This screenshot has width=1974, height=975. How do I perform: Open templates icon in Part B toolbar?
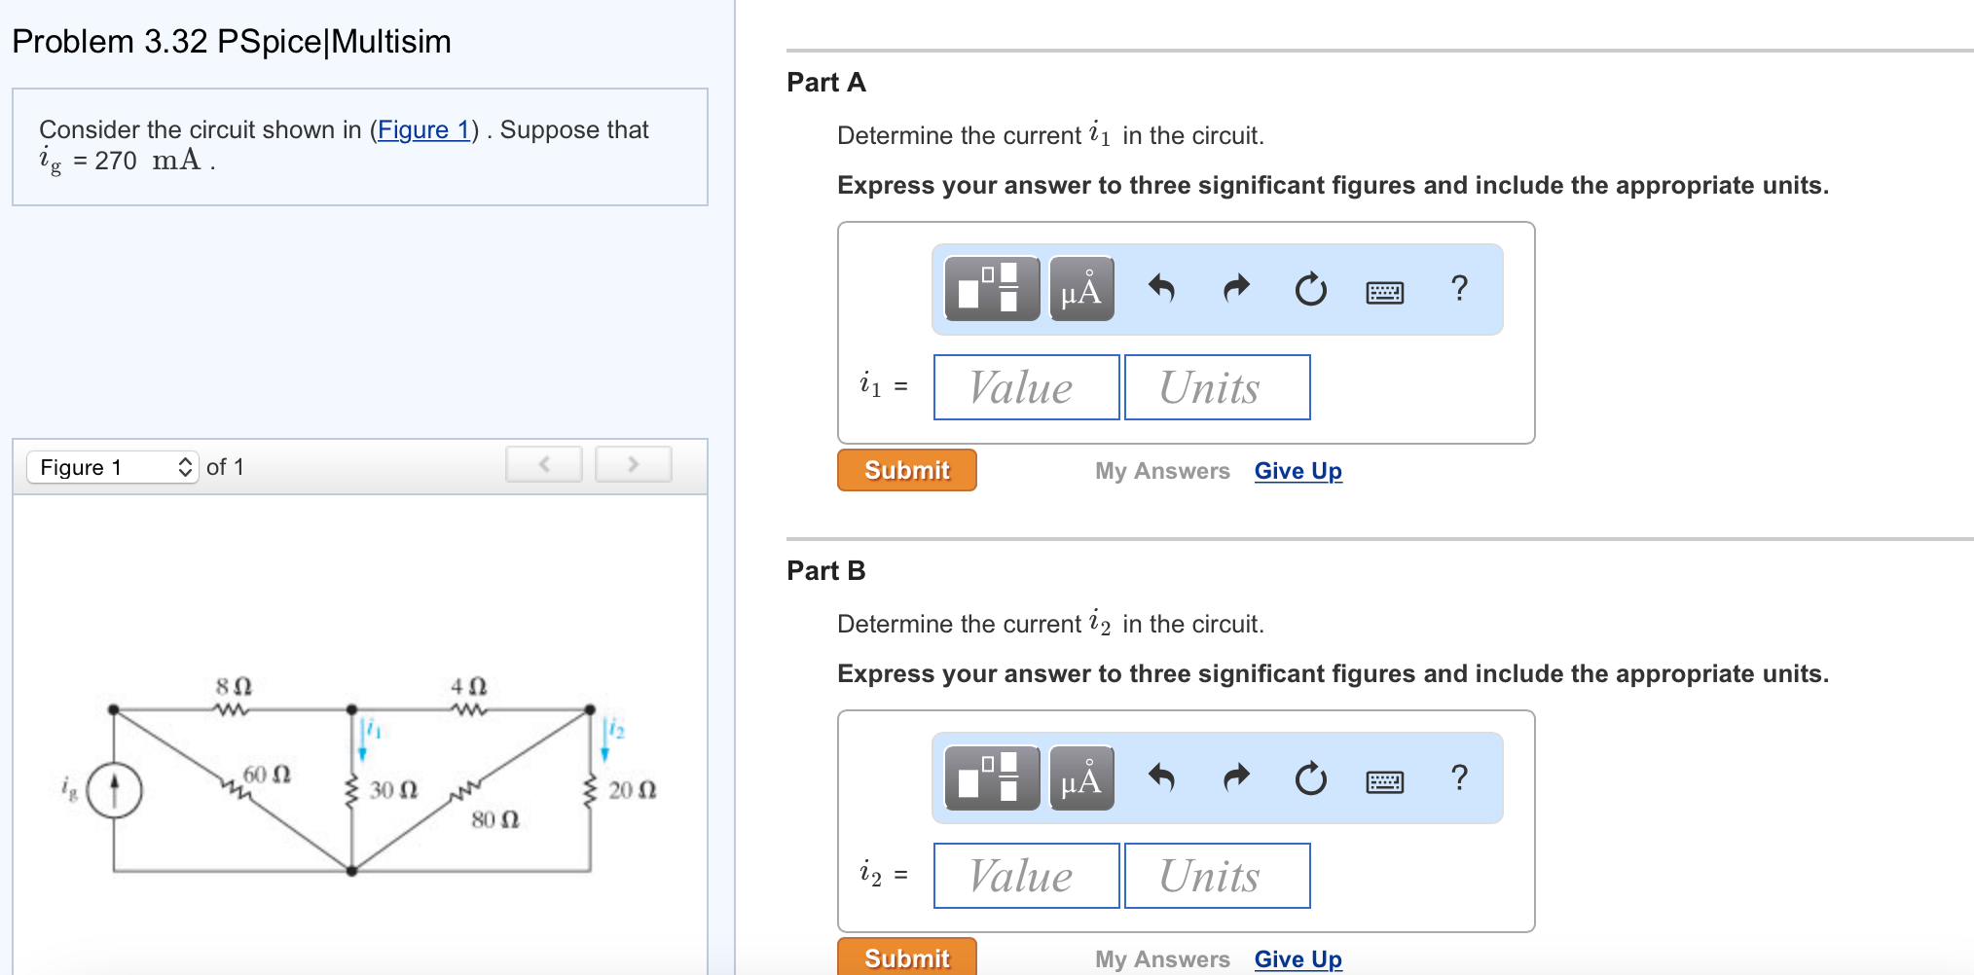991,777
